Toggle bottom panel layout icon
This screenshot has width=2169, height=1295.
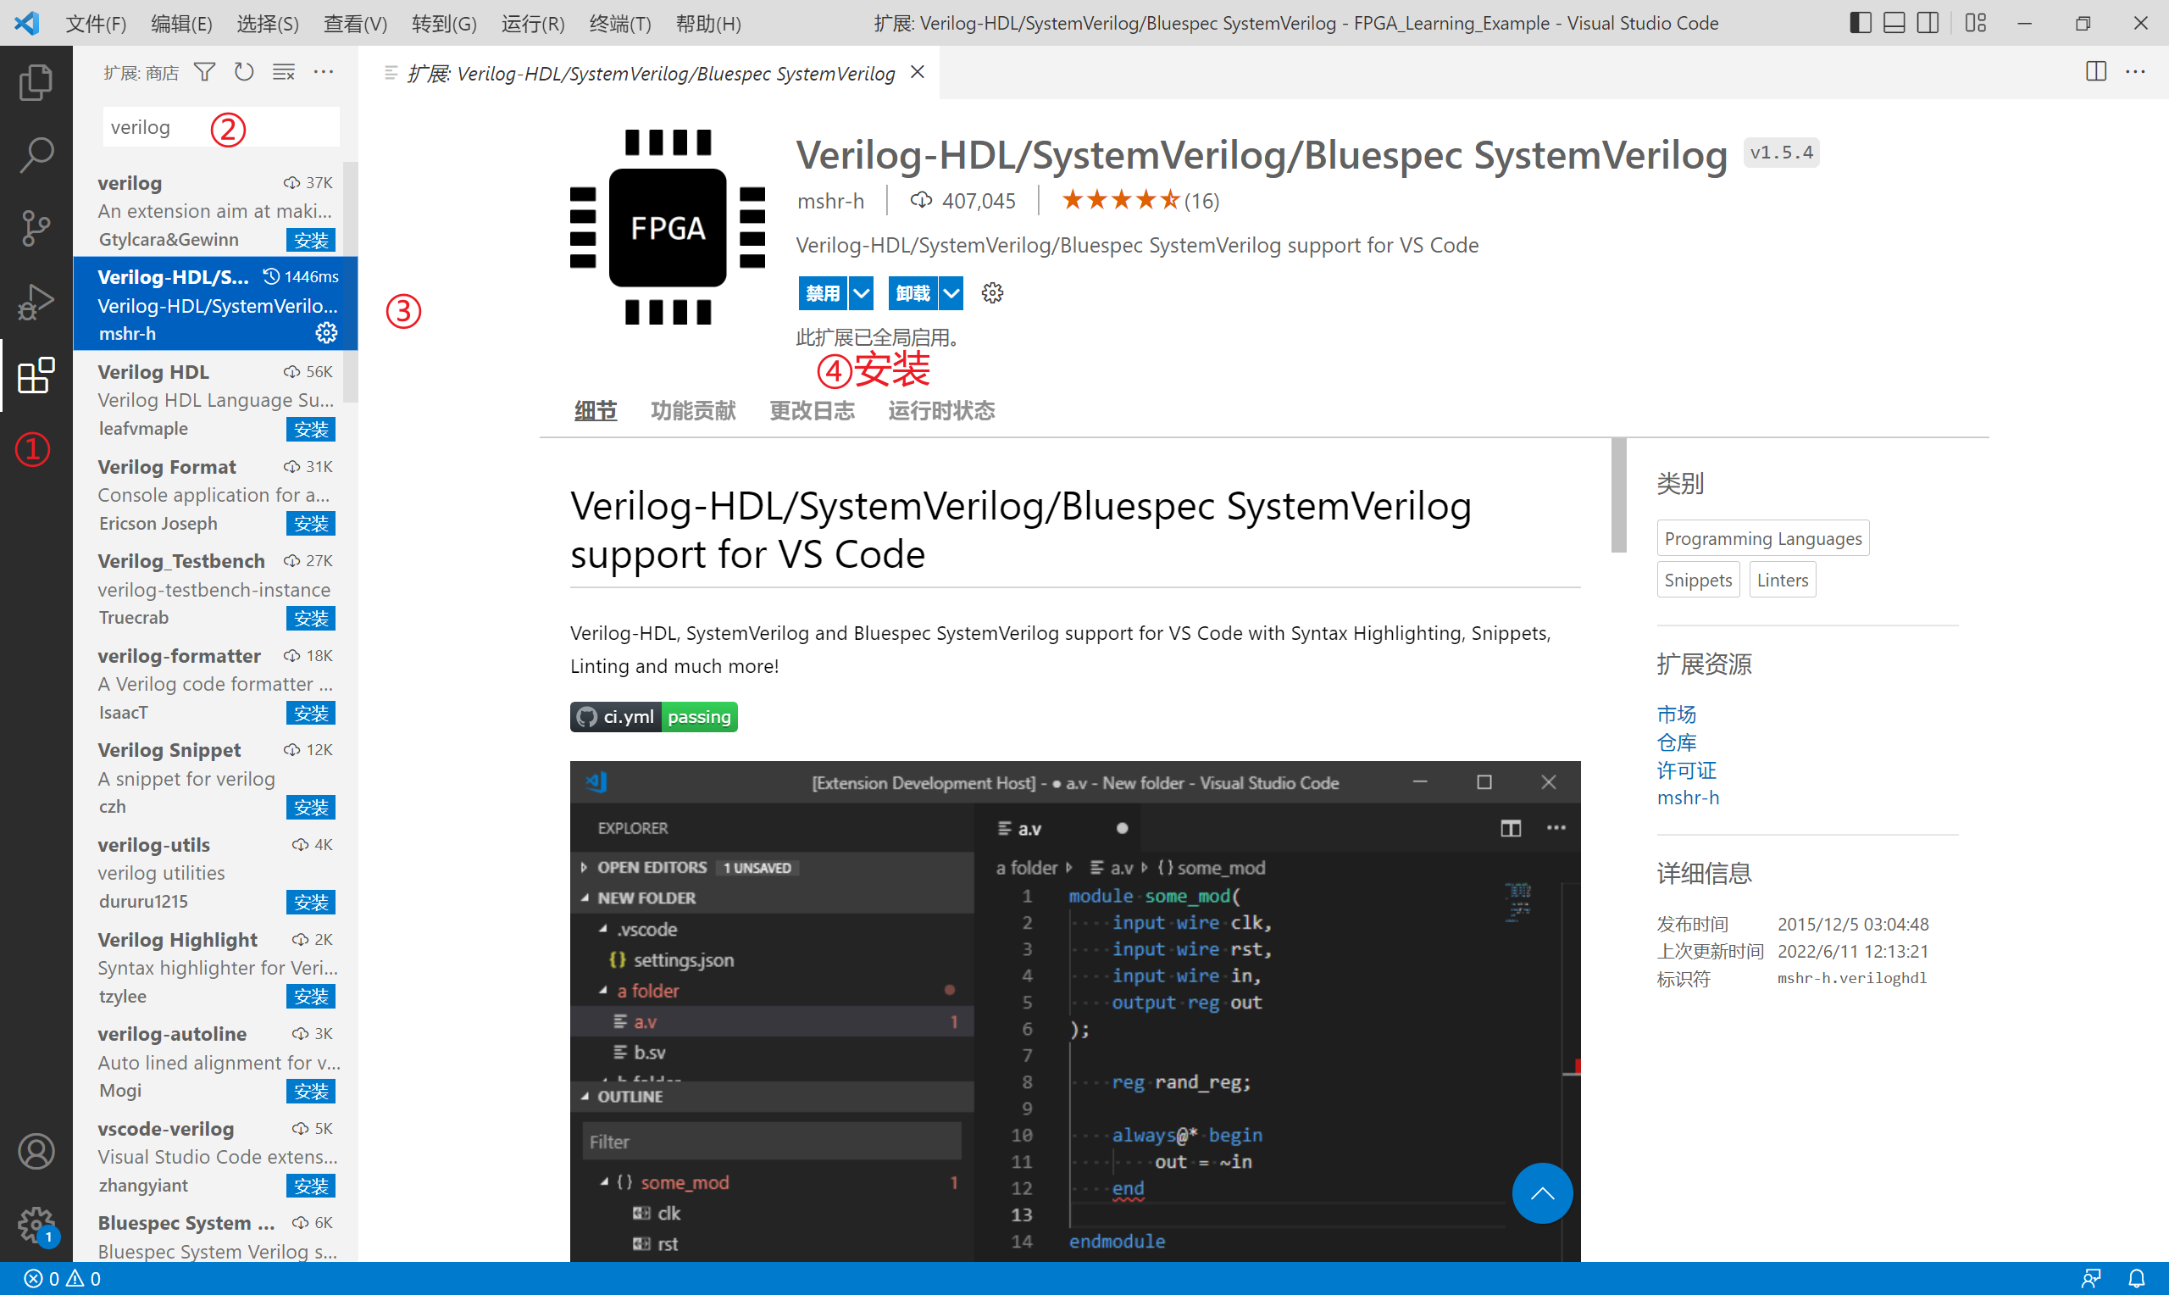(1894, 23)
